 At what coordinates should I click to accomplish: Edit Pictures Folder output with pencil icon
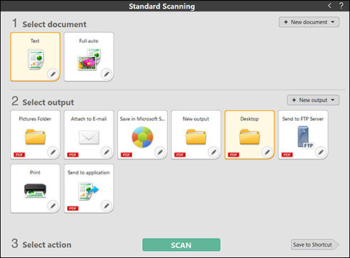click(x=53, y=152)
